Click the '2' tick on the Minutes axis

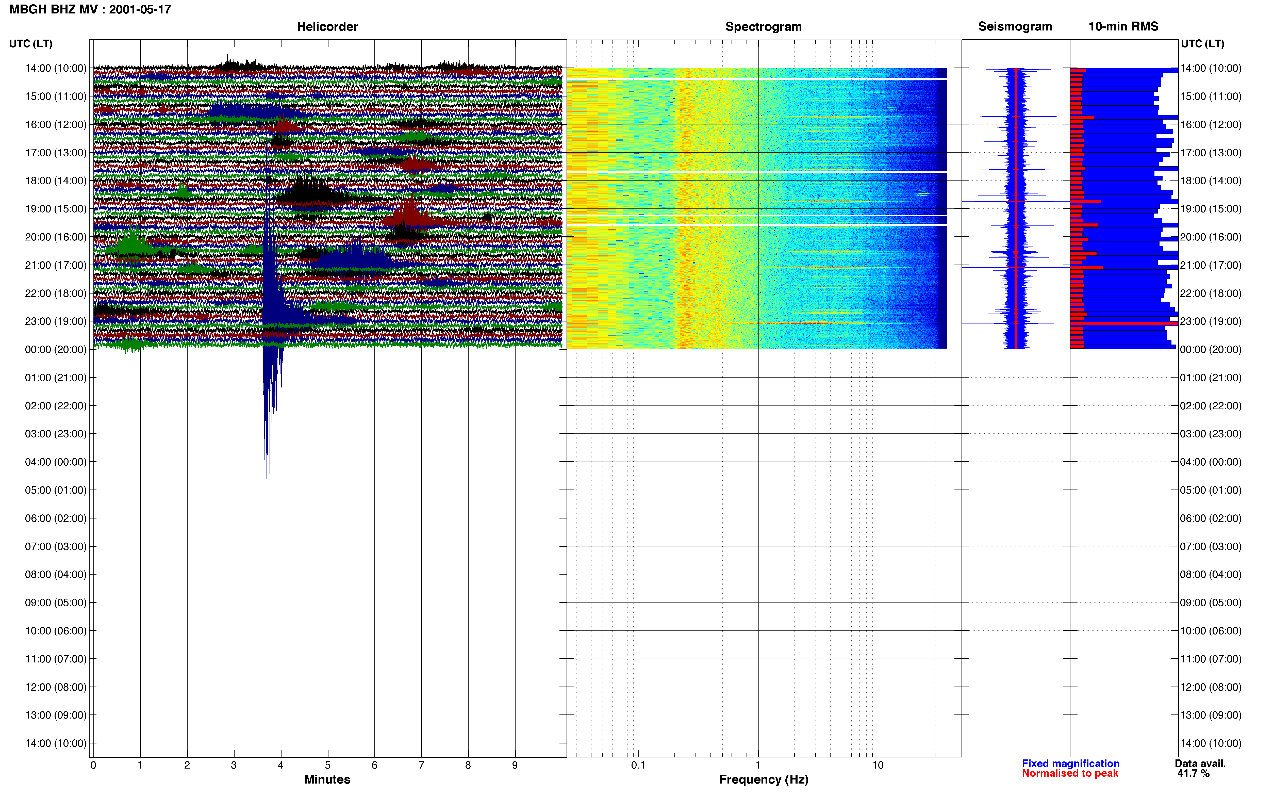click(187, 765)
